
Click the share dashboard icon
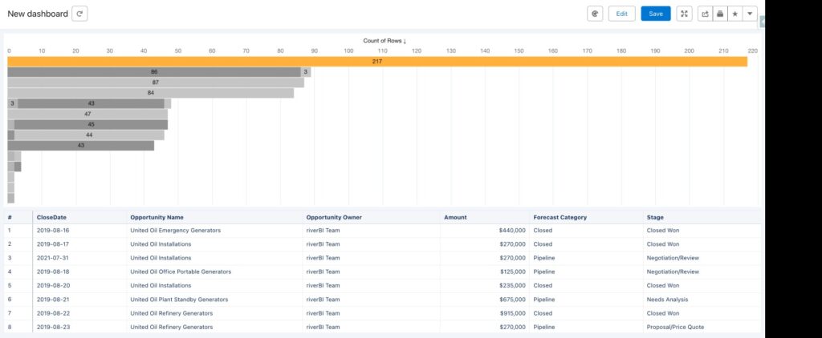pos(706,14)
